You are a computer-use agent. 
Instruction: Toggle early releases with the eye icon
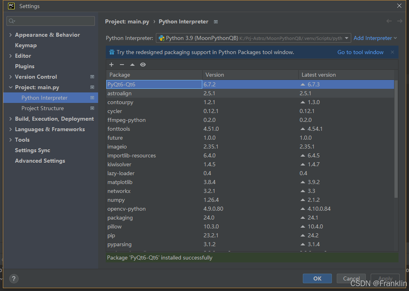click(x=143, y=65)
